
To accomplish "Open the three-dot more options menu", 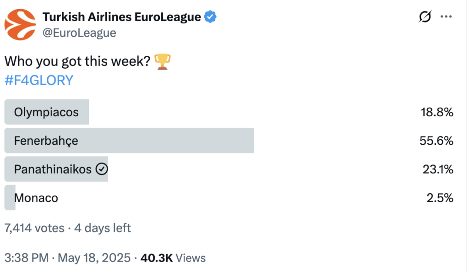I will [x=446, y=16].
